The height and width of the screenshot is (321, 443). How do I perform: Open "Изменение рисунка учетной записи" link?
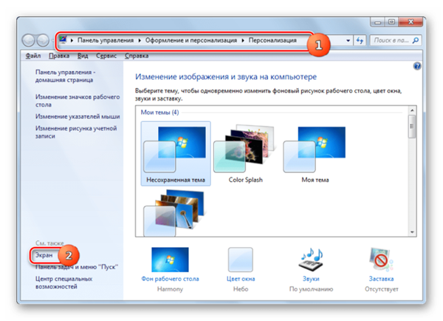[x=76, y=132]
